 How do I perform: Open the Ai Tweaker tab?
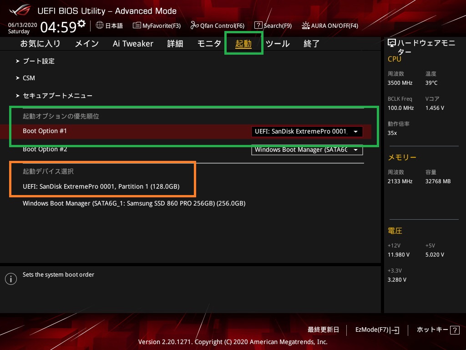[x=133, y=44]
